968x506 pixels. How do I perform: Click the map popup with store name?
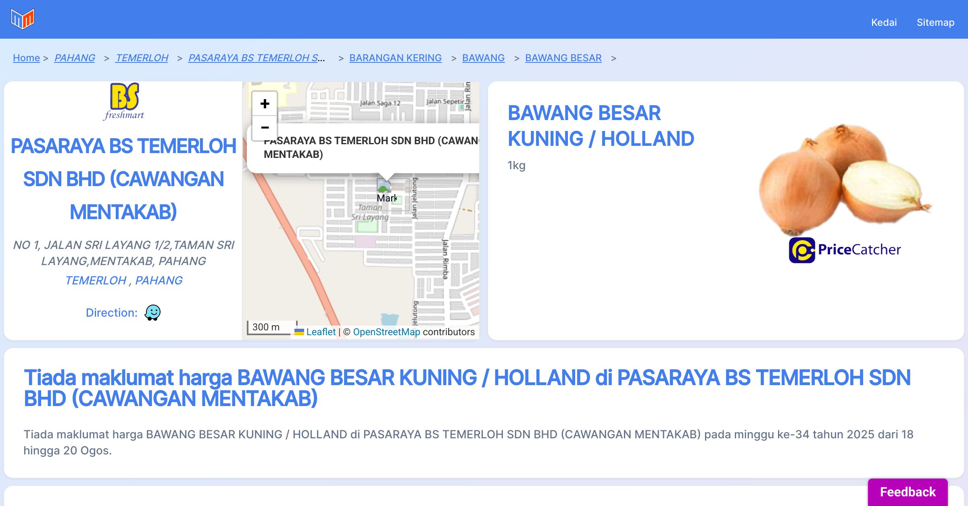(x=363, y=148)
